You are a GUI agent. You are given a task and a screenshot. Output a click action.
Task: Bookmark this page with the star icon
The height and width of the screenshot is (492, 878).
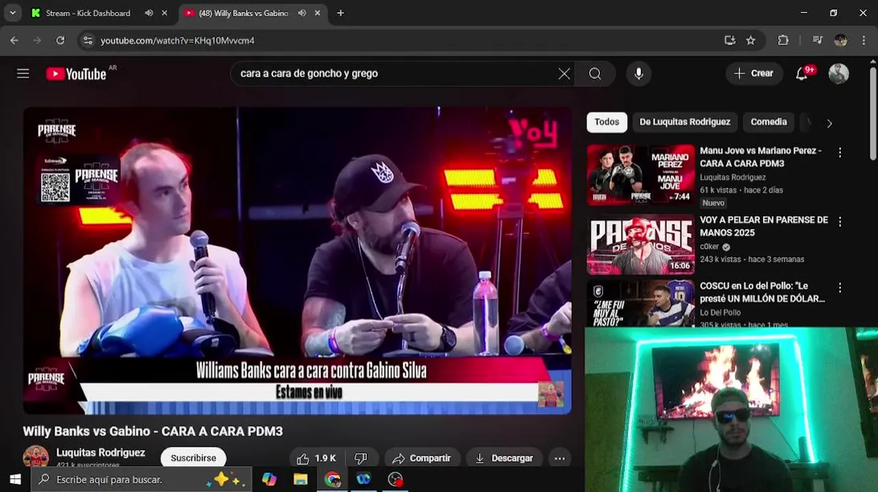coord(751,40)
